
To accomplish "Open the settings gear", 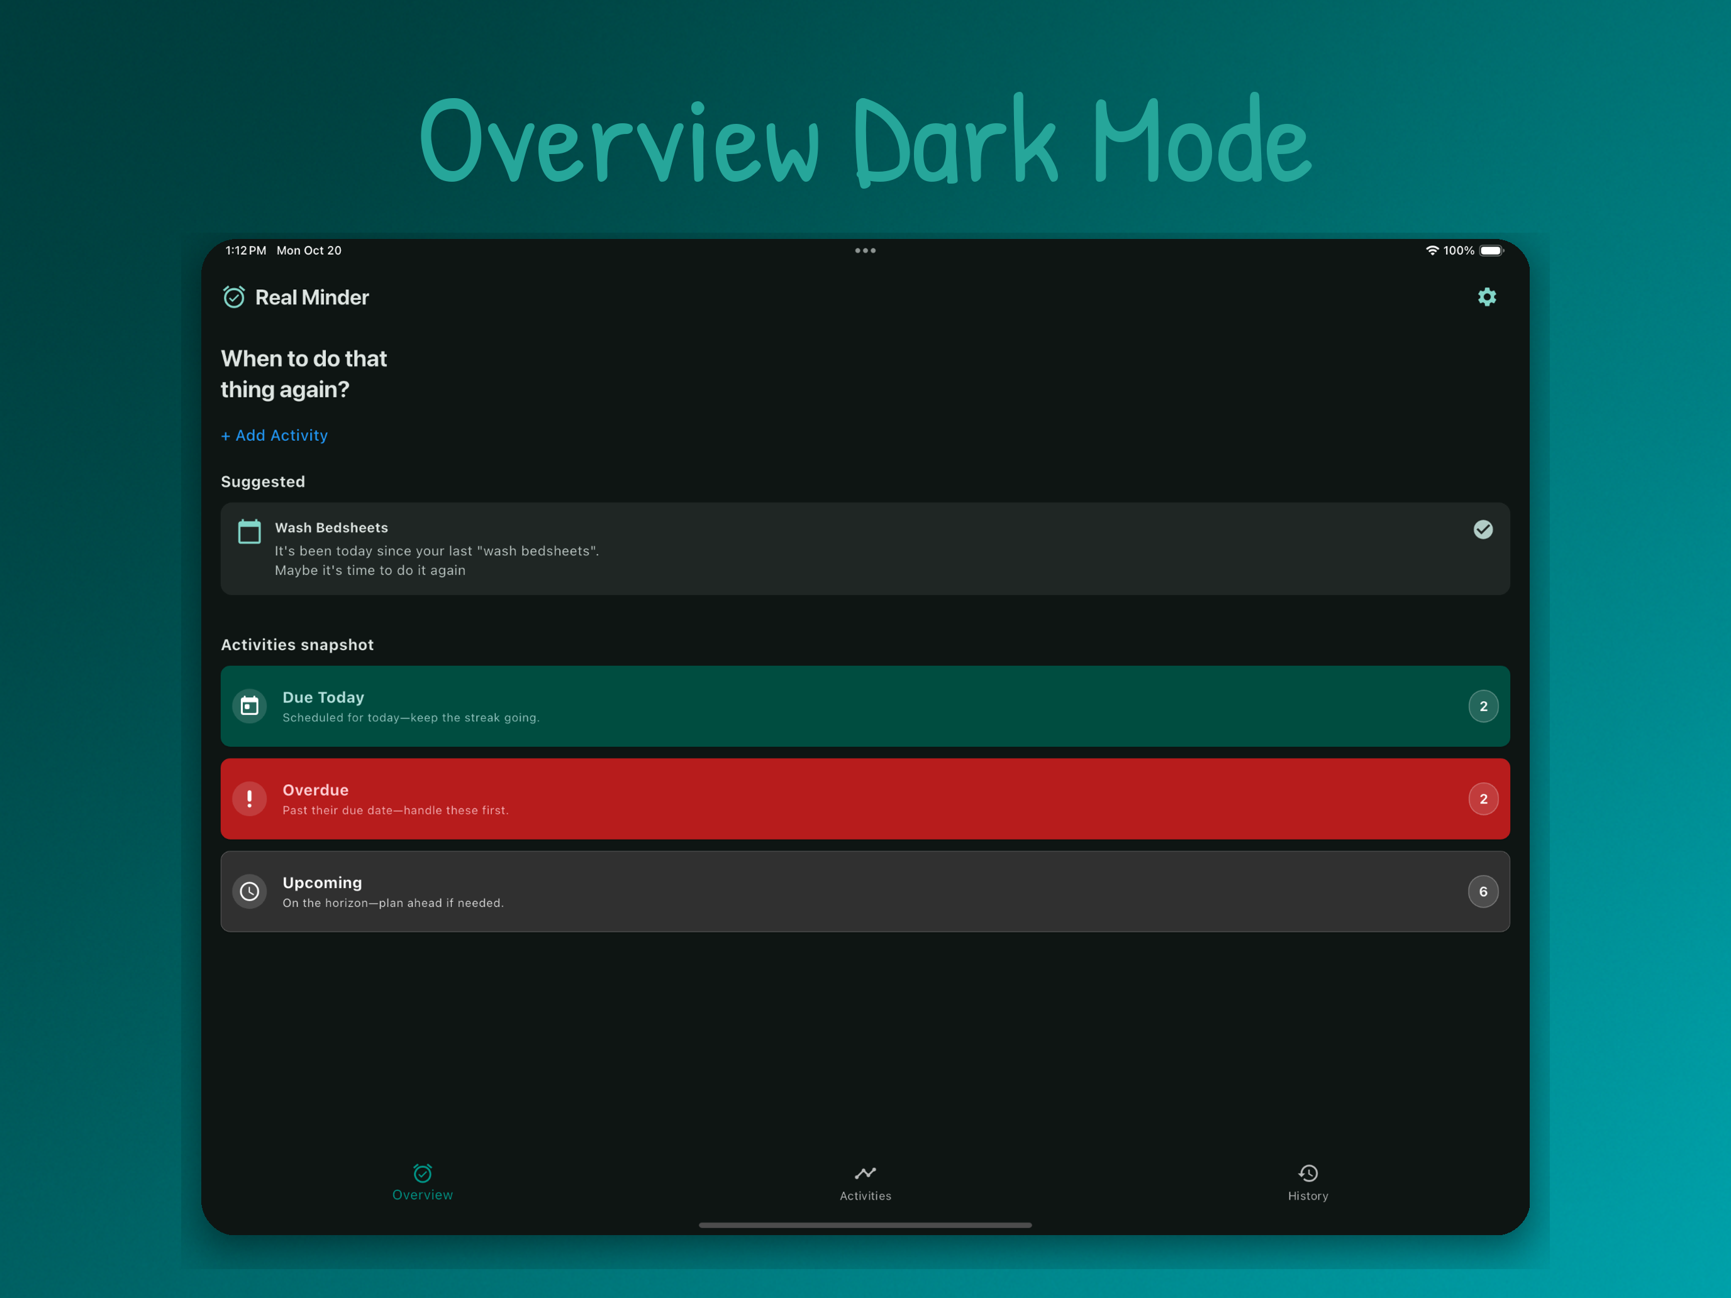I will pos(1487,297).
